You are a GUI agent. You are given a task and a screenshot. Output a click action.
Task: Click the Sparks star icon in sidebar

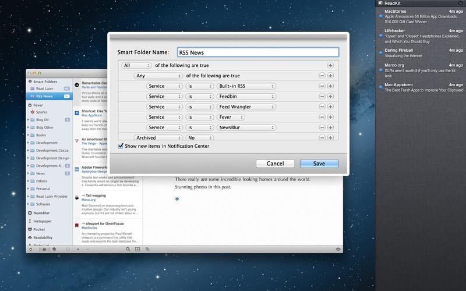(33, 112)
